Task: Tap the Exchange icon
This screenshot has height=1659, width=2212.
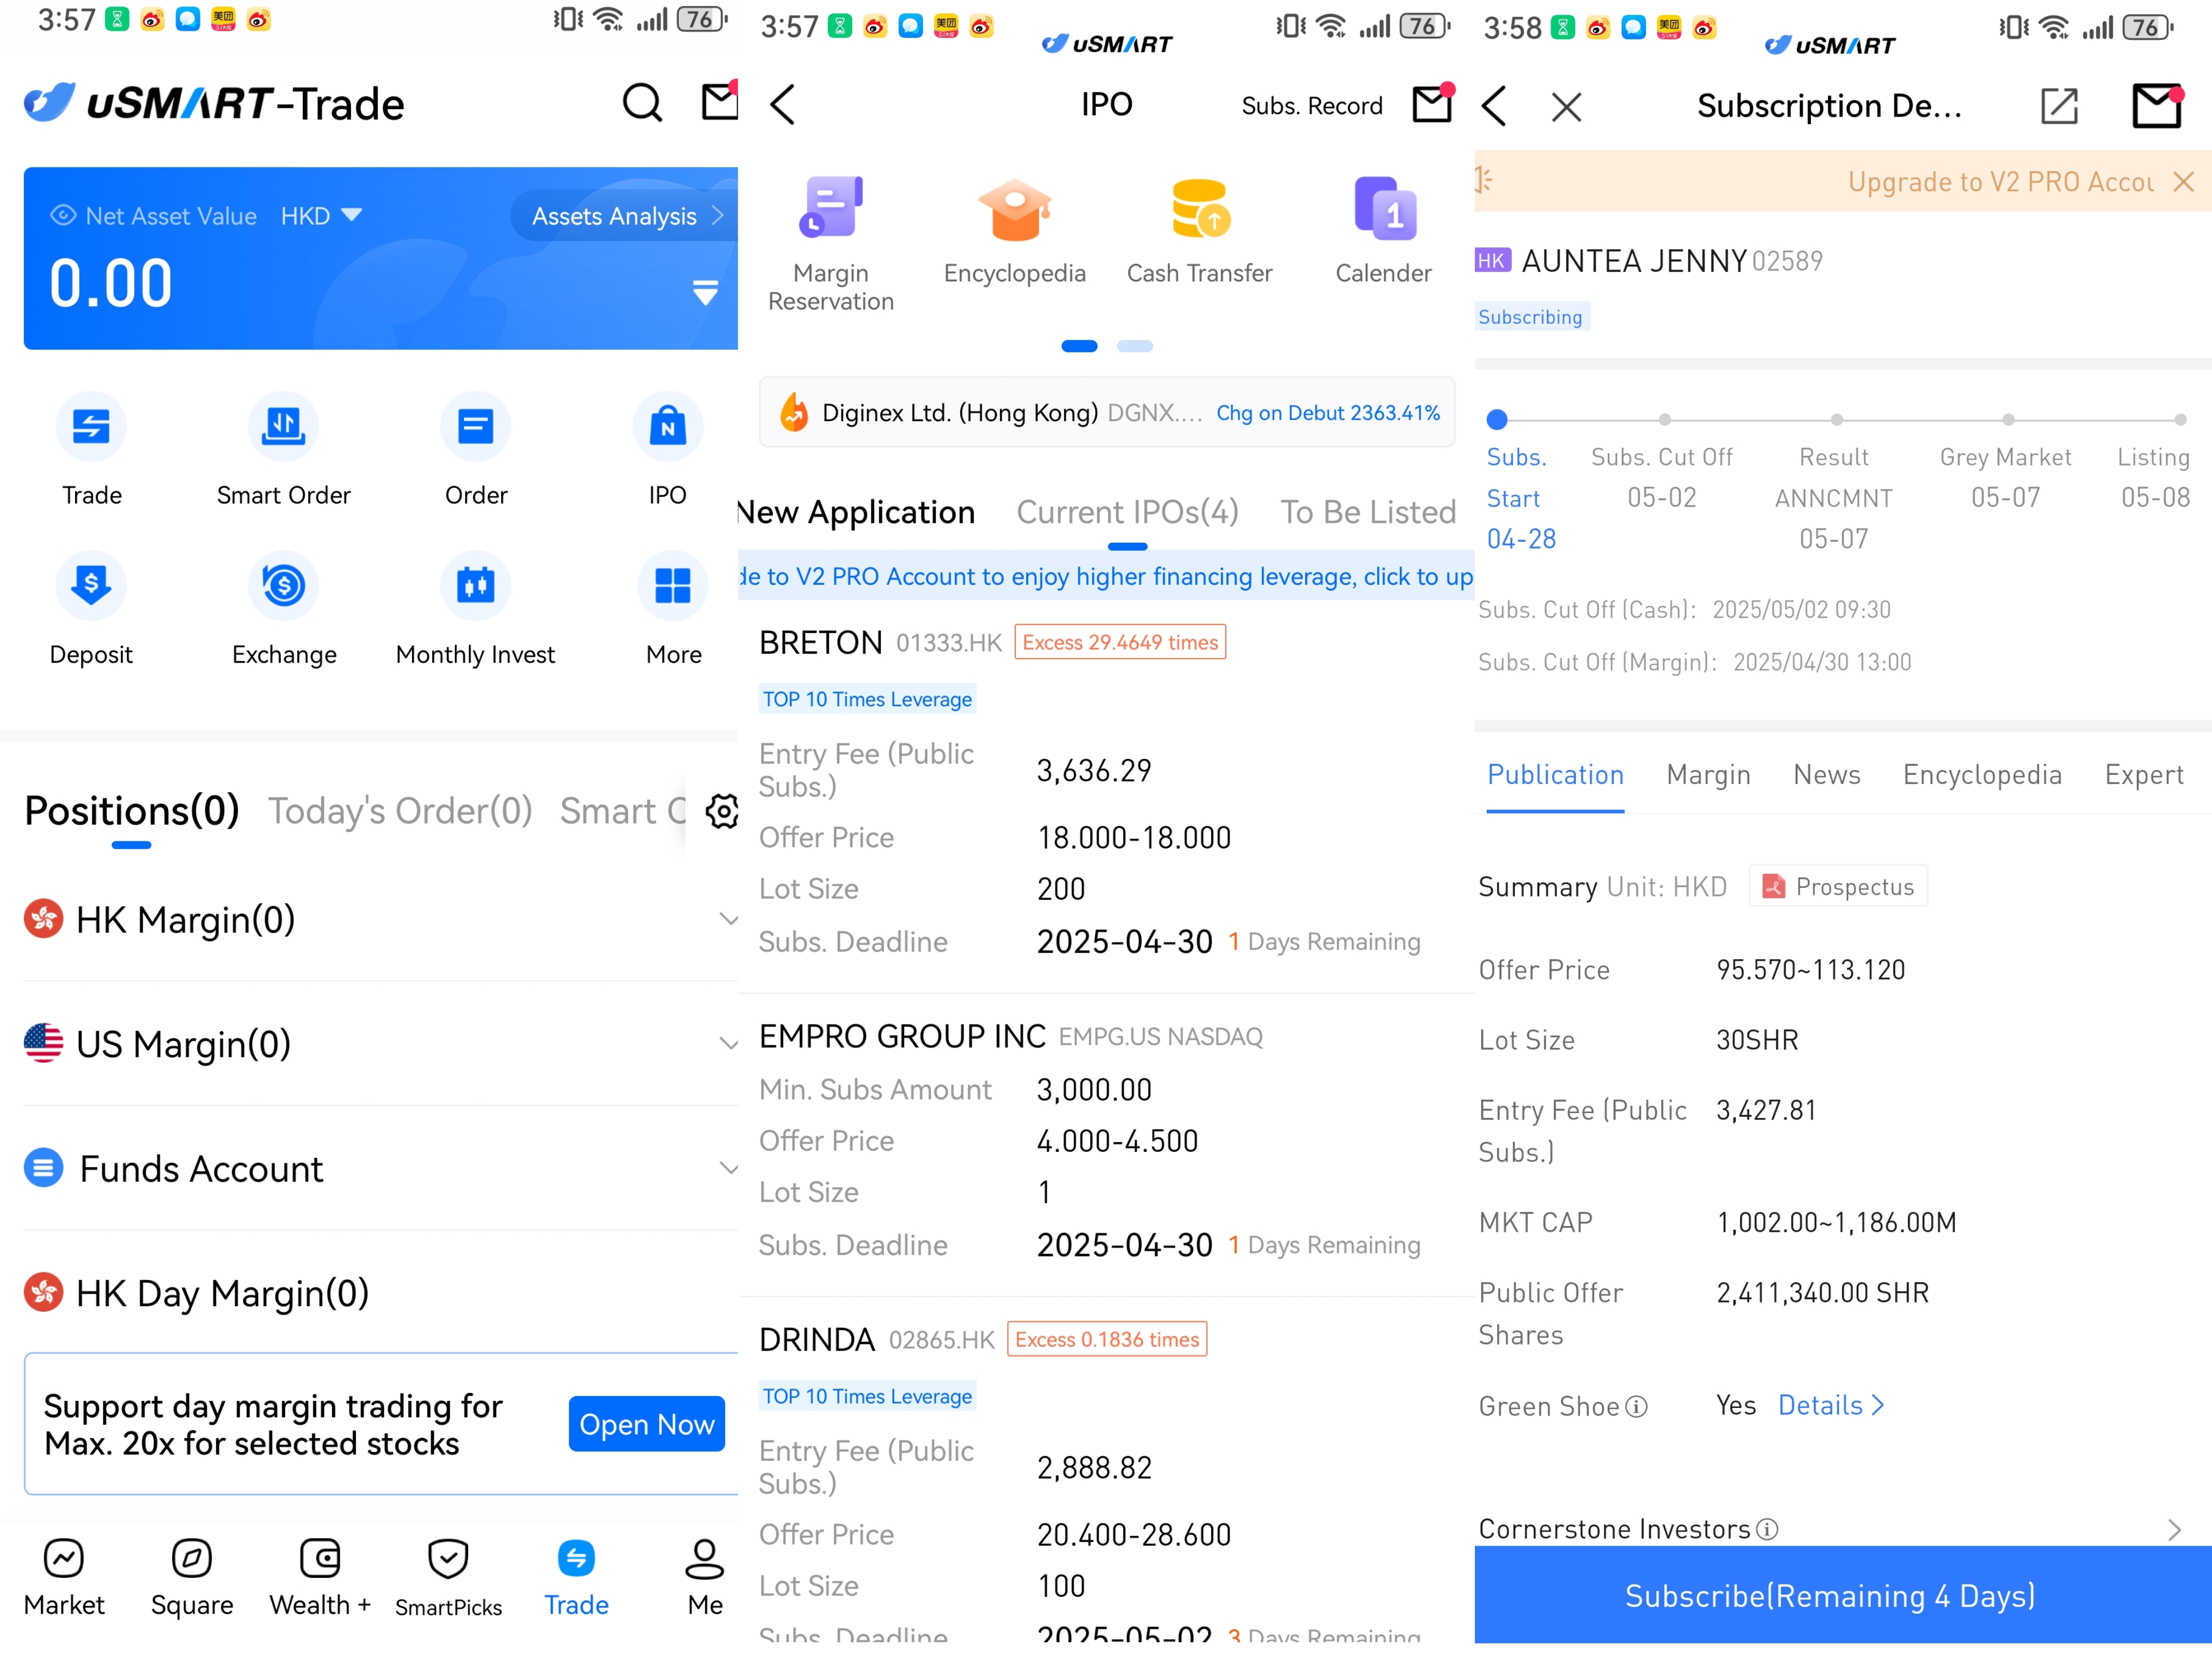Action: point(284,586)
